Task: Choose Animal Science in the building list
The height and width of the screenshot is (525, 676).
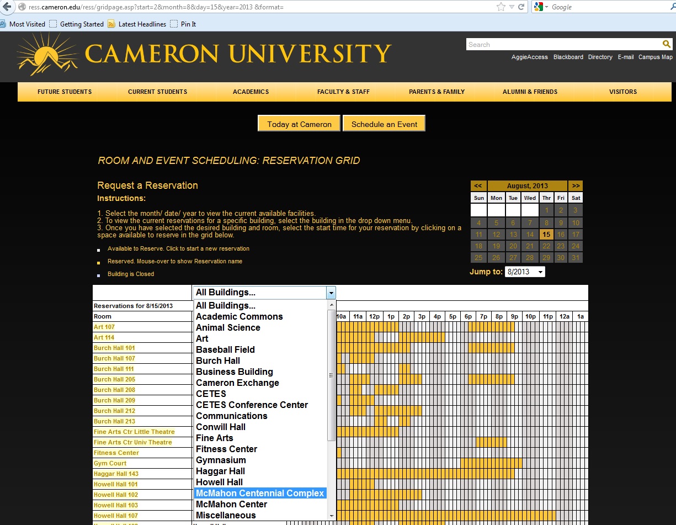Action: [260, 327]
